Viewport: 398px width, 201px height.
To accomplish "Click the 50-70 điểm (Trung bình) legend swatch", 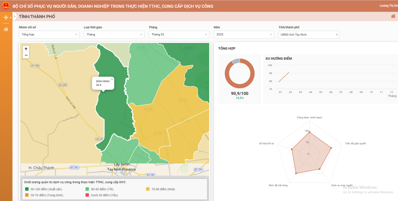I will coord(27,195).
